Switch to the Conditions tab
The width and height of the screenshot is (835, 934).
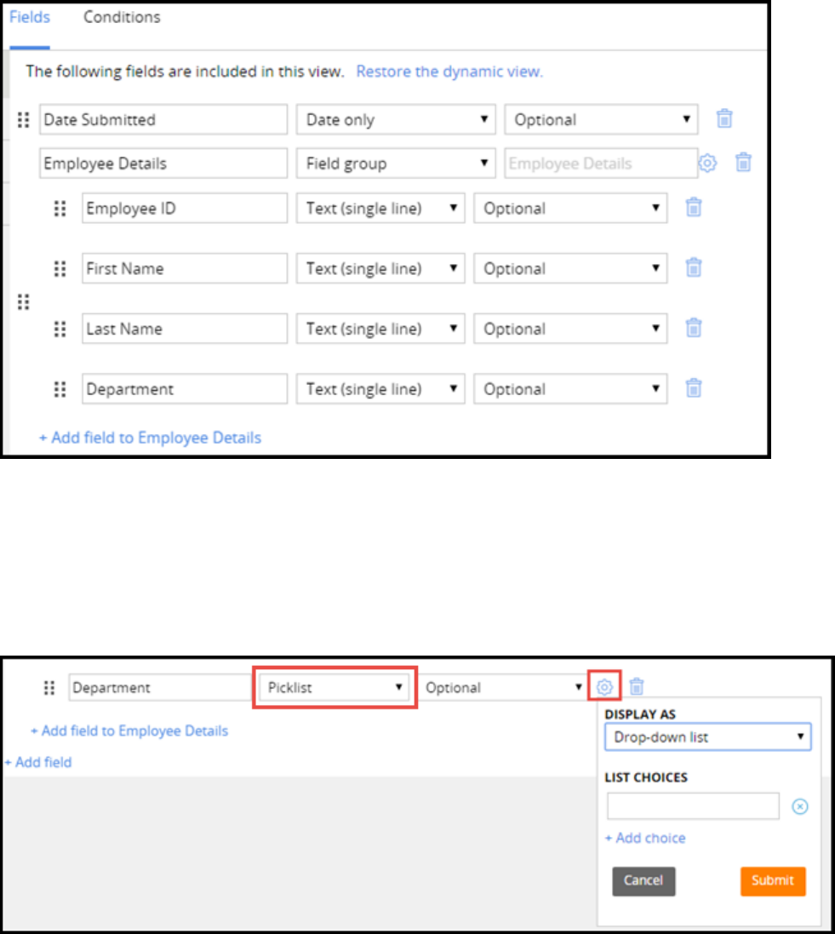click(122, 17)
